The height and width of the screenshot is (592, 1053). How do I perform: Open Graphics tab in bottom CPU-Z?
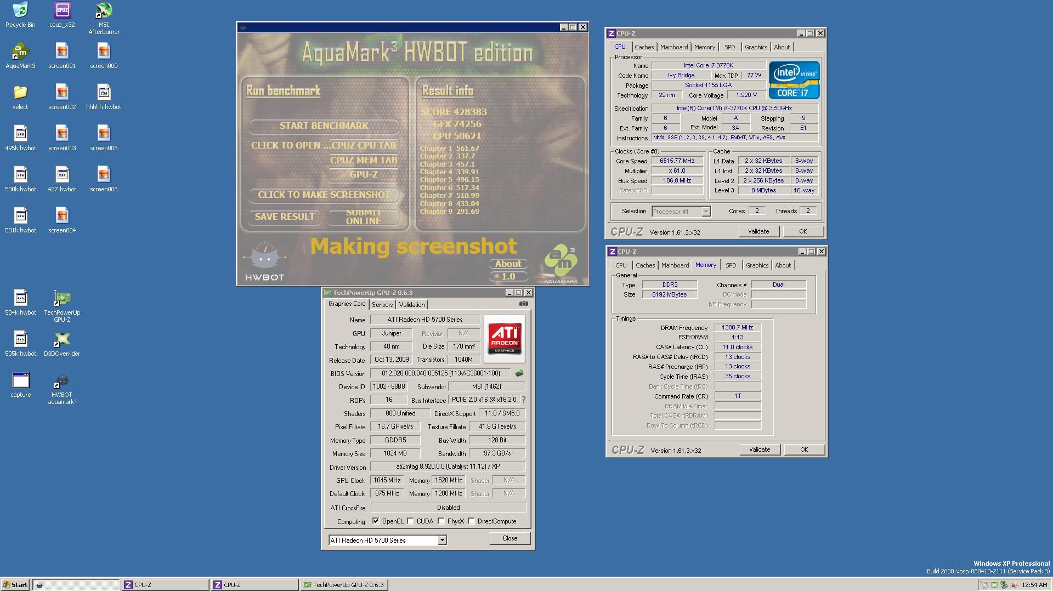[x=757, y=265]
